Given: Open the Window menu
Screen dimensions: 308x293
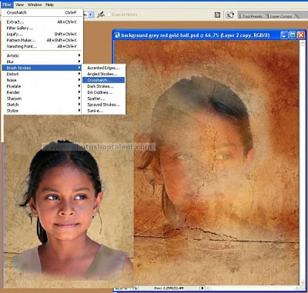Looking at the screenshot, I should tap(35, 5).
